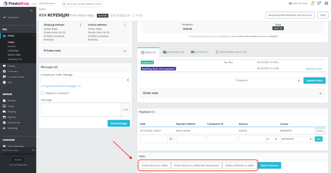
Task: Open the Stats menu
Action: pos(10,82)
